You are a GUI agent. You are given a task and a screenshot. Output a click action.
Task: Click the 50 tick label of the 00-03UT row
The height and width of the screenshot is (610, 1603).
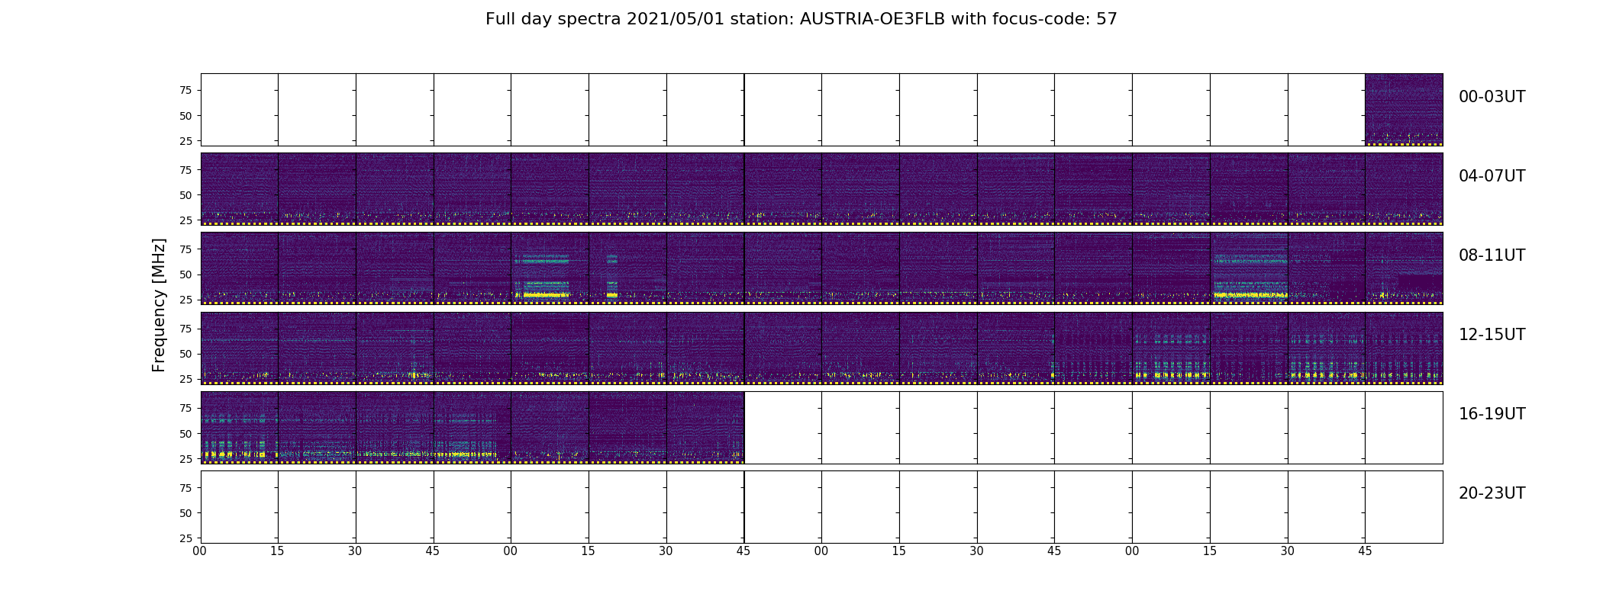click(185, 116)
